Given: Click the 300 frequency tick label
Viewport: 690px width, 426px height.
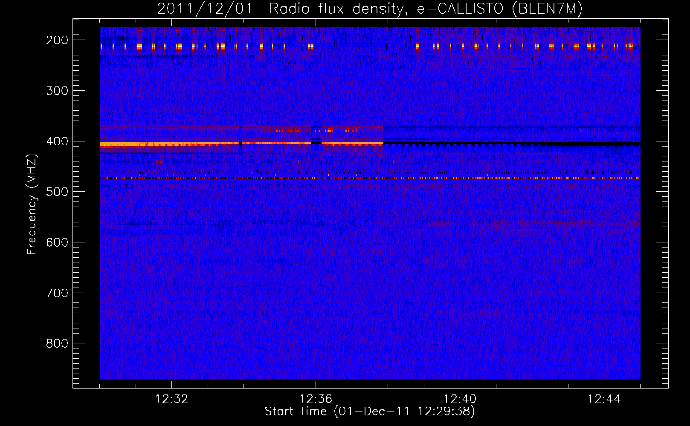Looking at the screenshot, I should point(57,91).
